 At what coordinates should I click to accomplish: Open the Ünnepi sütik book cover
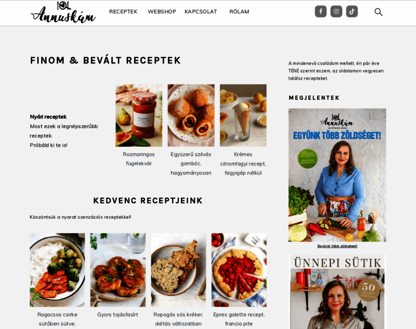click(337, 292)
